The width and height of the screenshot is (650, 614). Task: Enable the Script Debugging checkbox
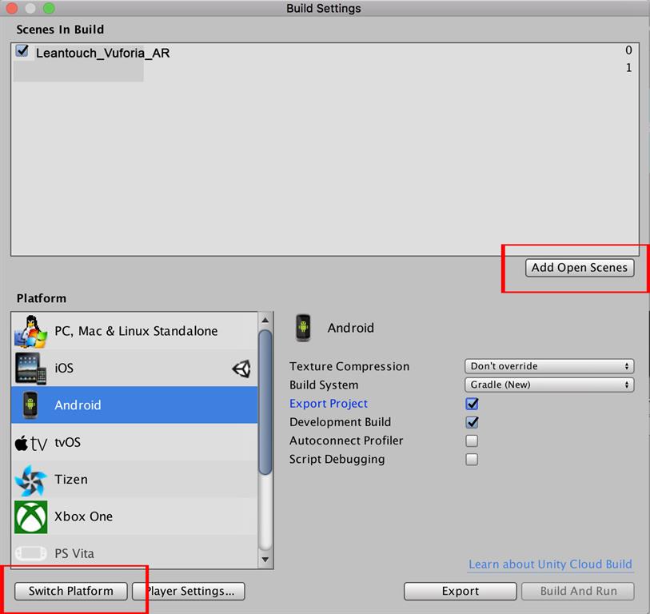[472, 459]
